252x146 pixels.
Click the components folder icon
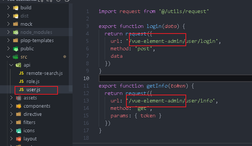click(x=19, y=106)
